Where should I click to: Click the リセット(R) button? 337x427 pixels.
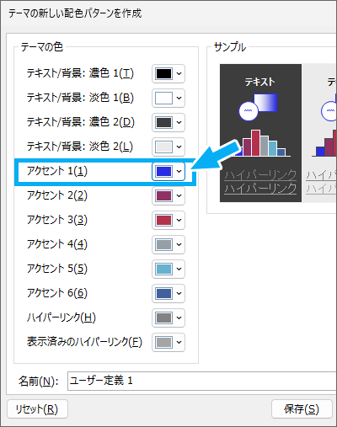pos(37,409)
